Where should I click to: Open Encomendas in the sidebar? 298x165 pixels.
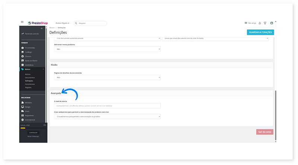click(30, 48)
